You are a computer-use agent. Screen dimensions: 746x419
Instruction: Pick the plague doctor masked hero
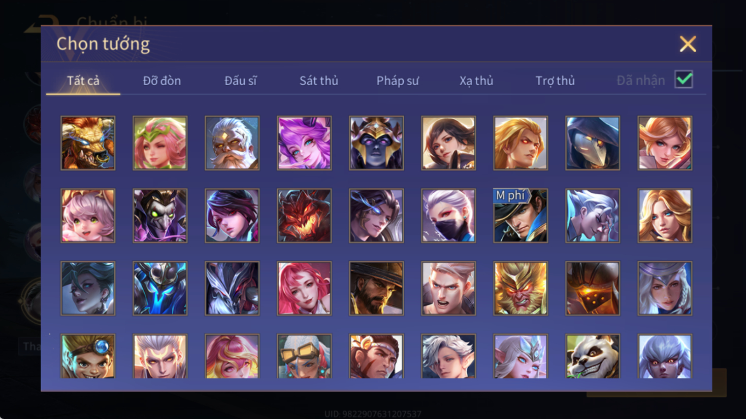coord(593,143)
